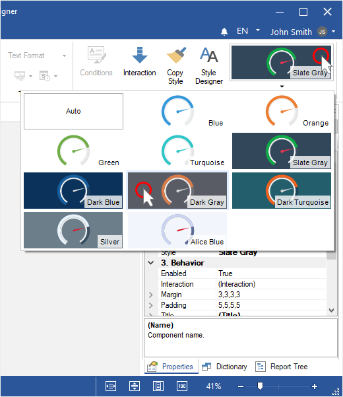Collapse the 3. Behavior category

[151, 263]
